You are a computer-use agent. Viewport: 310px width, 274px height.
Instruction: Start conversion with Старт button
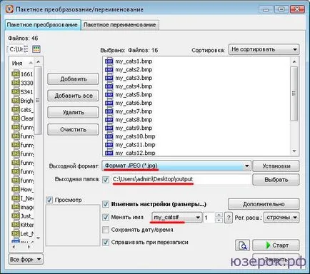tap(276, 245)
